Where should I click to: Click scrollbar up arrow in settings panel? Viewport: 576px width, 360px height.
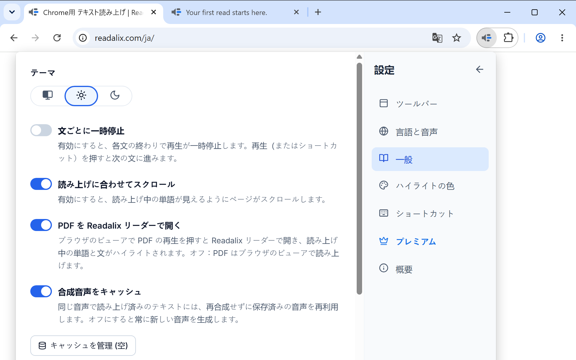359,57
